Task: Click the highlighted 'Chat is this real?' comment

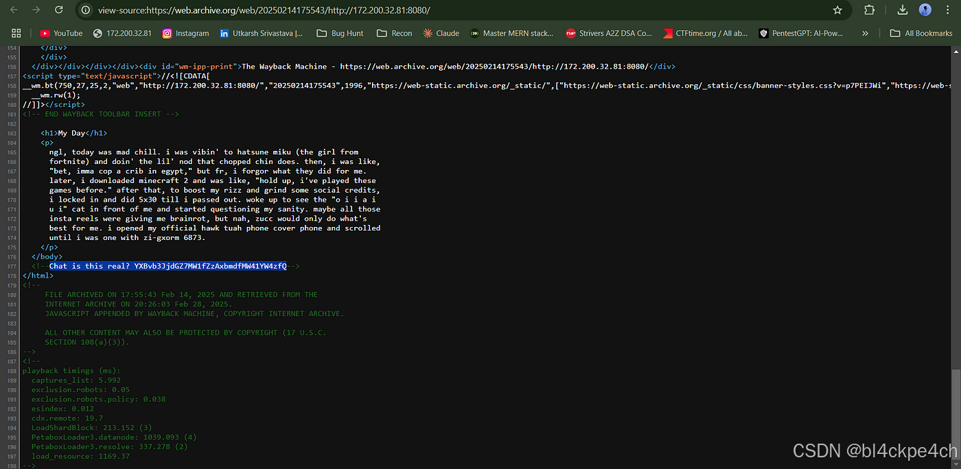Action: click(167, 265)
